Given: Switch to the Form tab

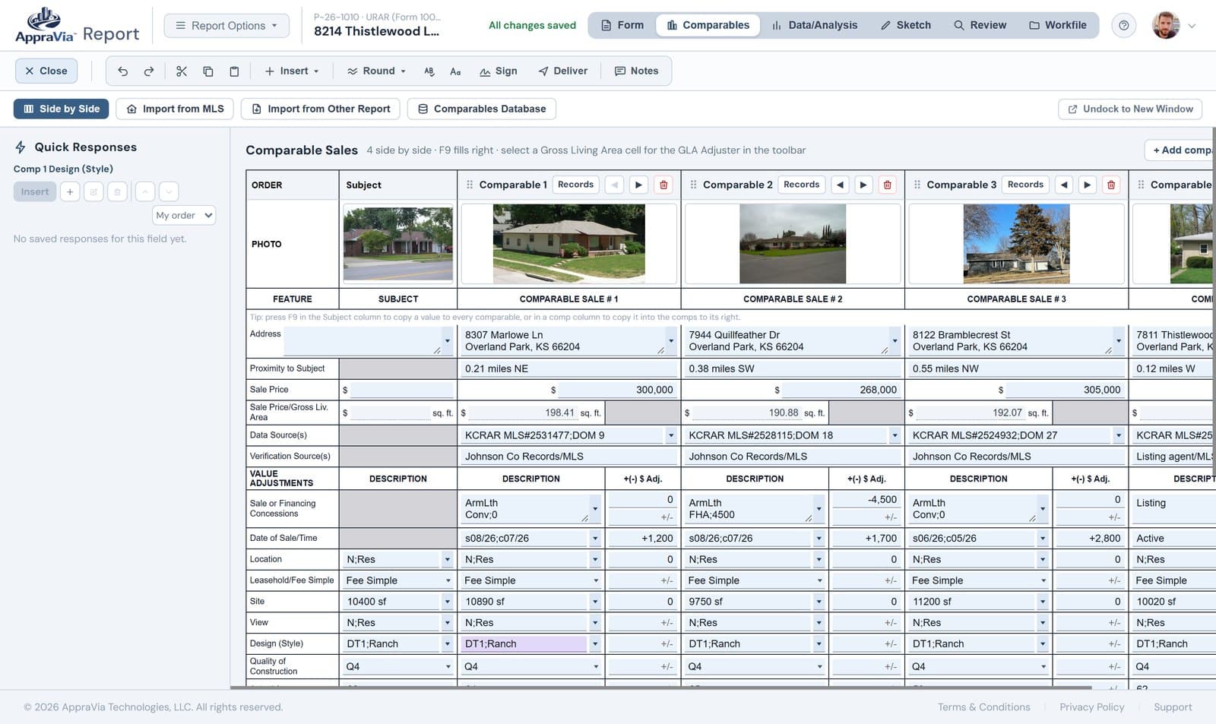Looking at the screenshot, I should click(x=622, y=25).
